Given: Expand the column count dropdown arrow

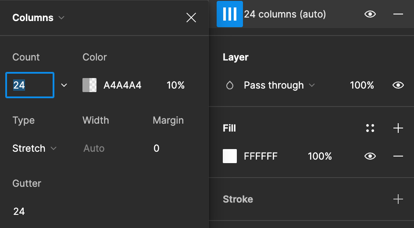Looking at the screenshot, I should (x=64, y=85).
